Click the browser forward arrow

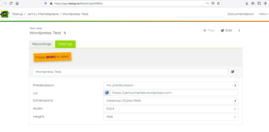click(5, 3)
